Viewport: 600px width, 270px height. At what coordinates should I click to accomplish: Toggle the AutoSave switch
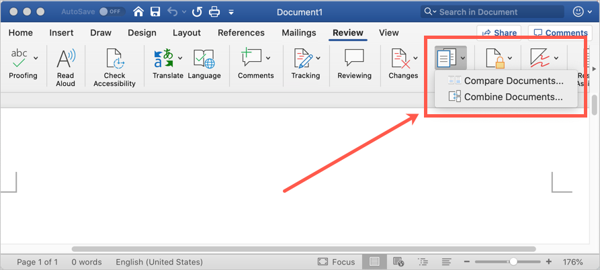pyautogui.click(x=112, y=12)
